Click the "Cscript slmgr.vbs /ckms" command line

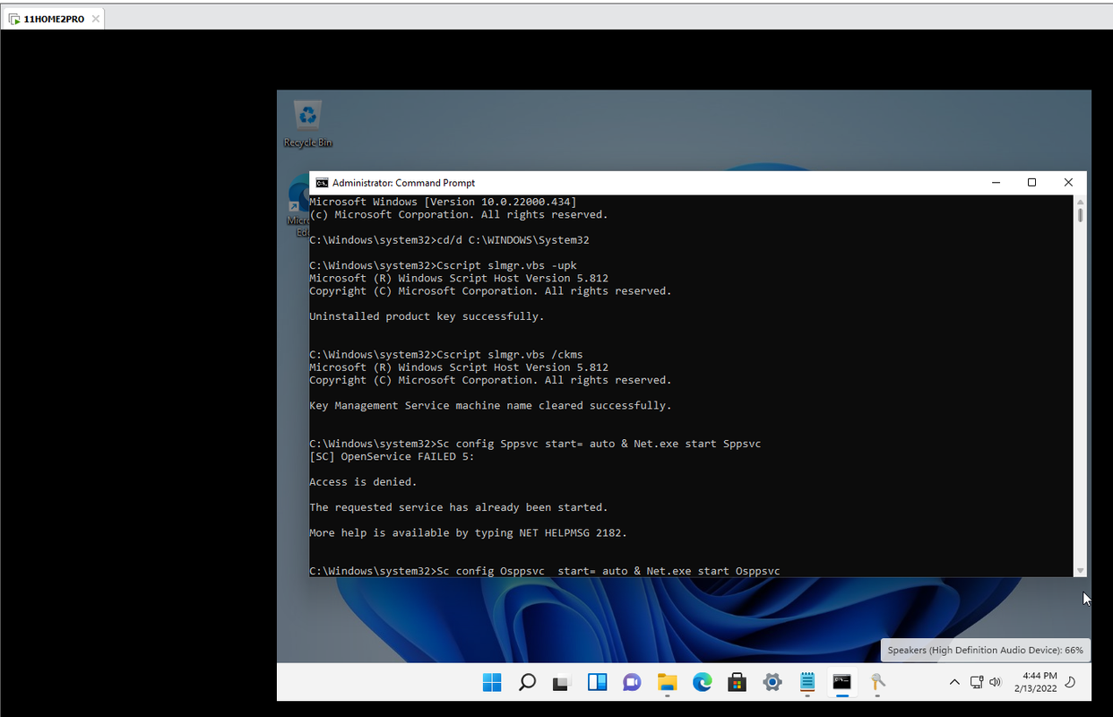tap(446, 354)
